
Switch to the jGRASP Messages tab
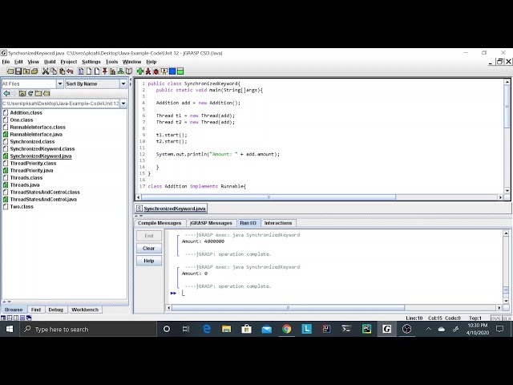point(211,223)
